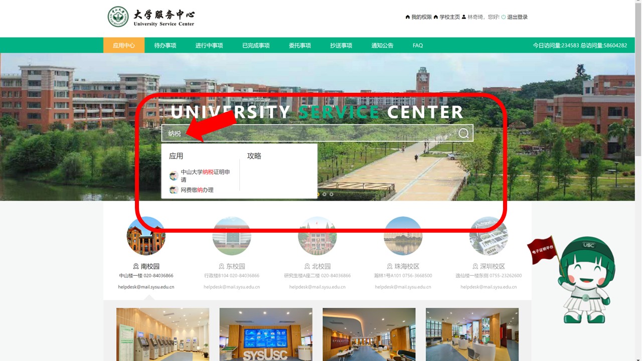Select the 南校园 campus circle image
The width and height of the screenshot is (642, 361).
pyautogui.click(x=146, y=236)
